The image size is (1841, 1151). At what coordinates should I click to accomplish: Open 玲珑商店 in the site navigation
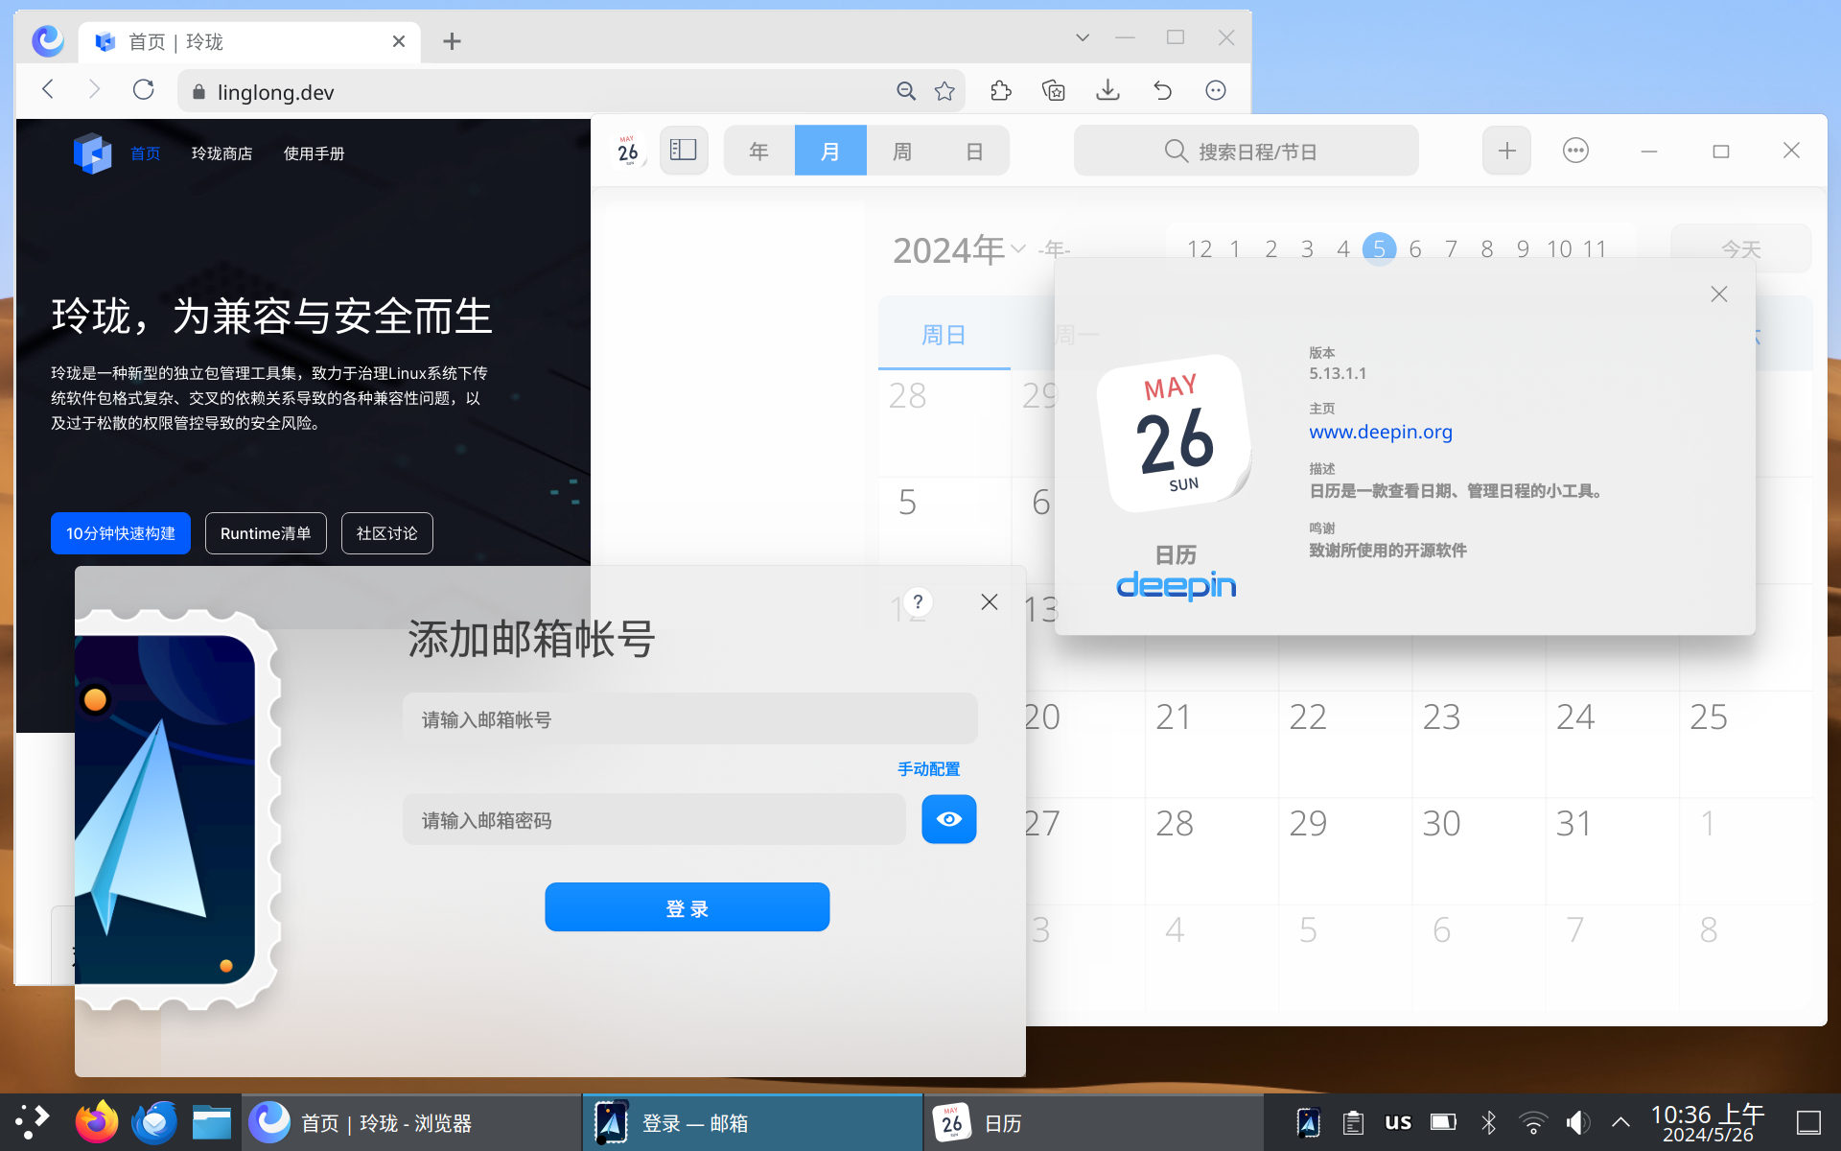pyautogui.click(x=222, y=153)
